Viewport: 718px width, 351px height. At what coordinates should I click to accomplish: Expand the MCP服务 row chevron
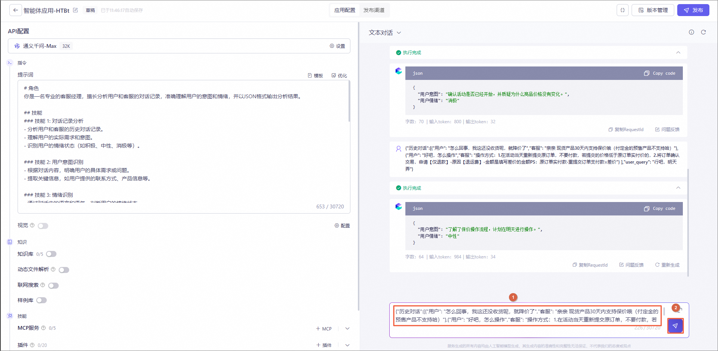(x=347, y=329)
